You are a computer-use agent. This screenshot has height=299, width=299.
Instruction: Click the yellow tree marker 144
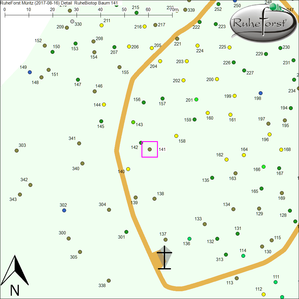[x=104, y=105]
